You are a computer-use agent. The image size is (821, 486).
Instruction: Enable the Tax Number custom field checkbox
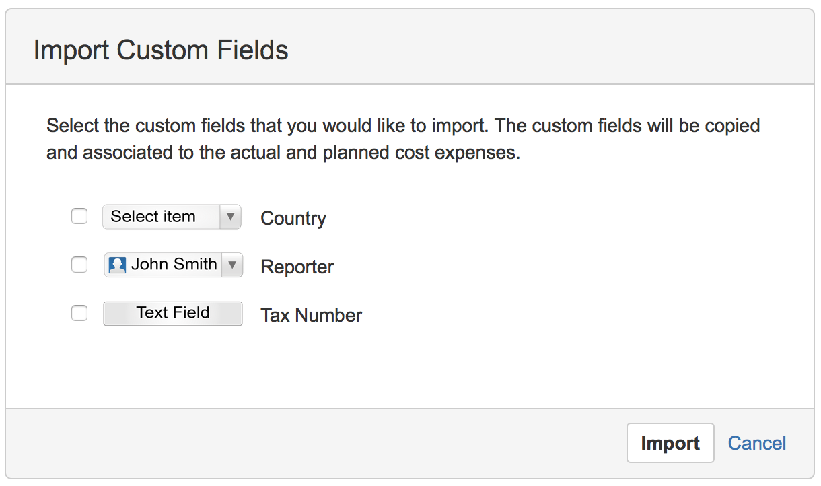(79, 313)
